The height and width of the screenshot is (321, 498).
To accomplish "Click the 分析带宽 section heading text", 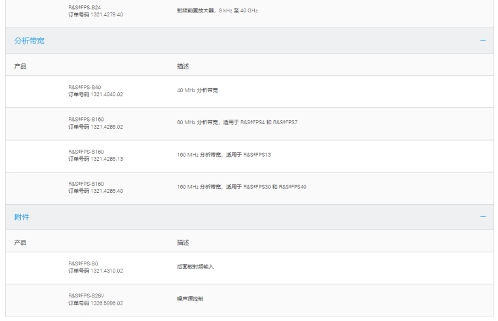I will (x=29, y=41).
